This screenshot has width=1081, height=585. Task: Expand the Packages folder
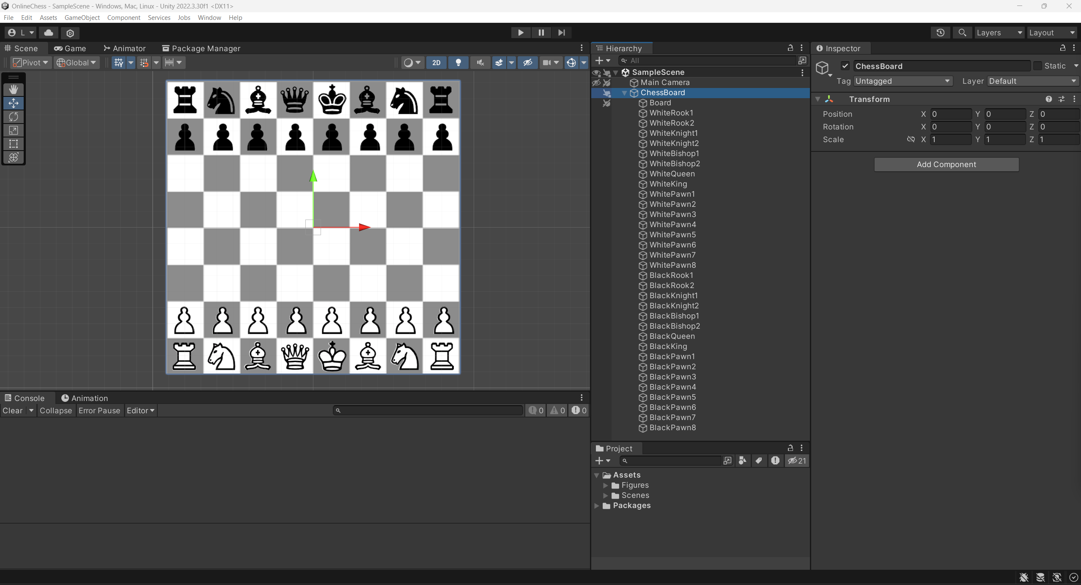click(x=597, y=505)
